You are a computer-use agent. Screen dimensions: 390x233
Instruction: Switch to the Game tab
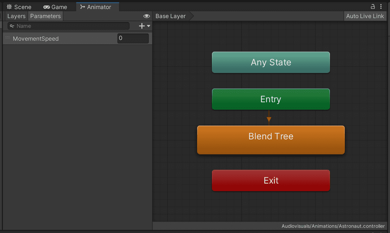pos(55,7)
